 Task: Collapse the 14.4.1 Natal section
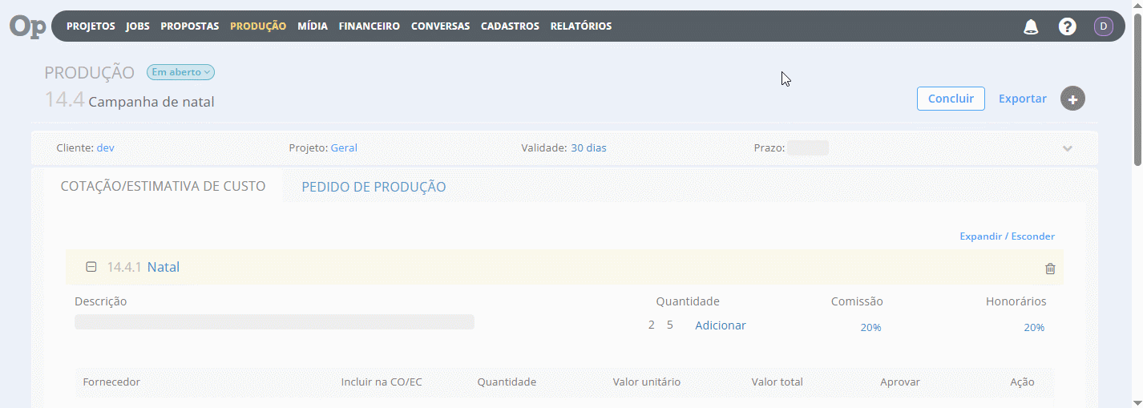(91, 267)
